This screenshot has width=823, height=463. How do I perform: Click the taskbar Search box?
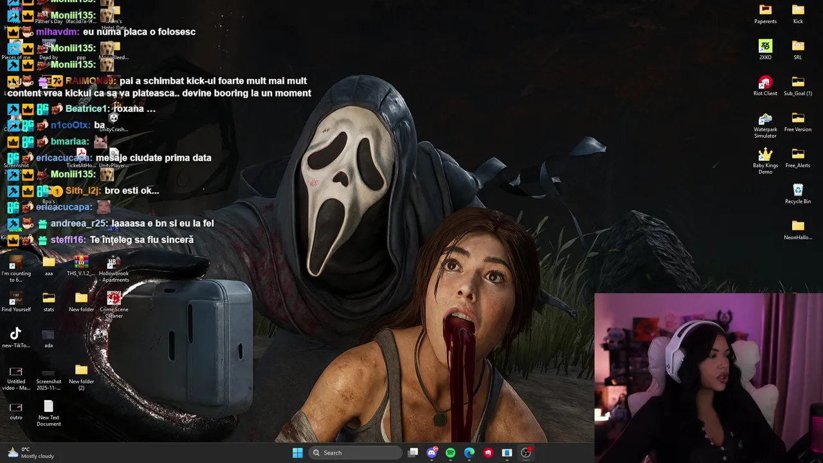(356, 453)
